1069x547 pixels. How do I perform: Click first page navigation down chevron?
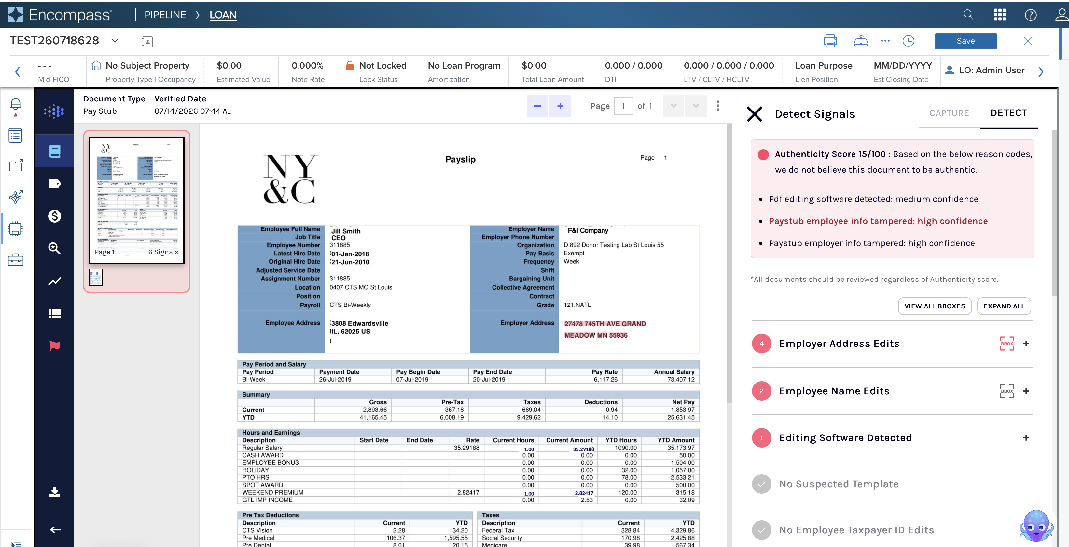[673, 106]
